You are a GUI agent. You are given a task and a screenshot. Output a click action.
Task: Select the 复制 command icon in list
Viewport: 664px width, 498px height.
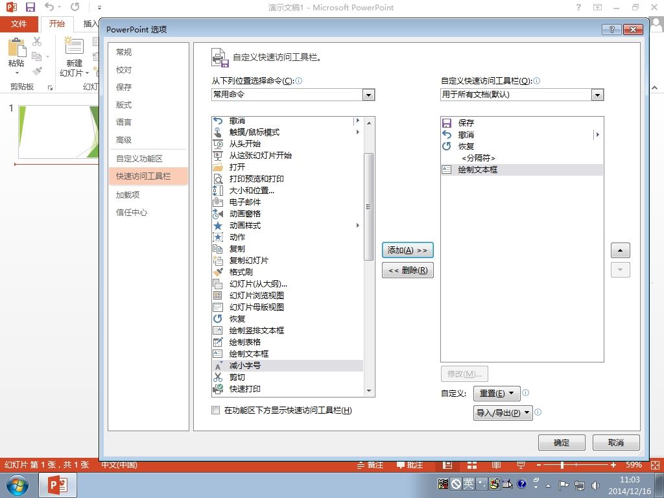[x=218, y=249]
